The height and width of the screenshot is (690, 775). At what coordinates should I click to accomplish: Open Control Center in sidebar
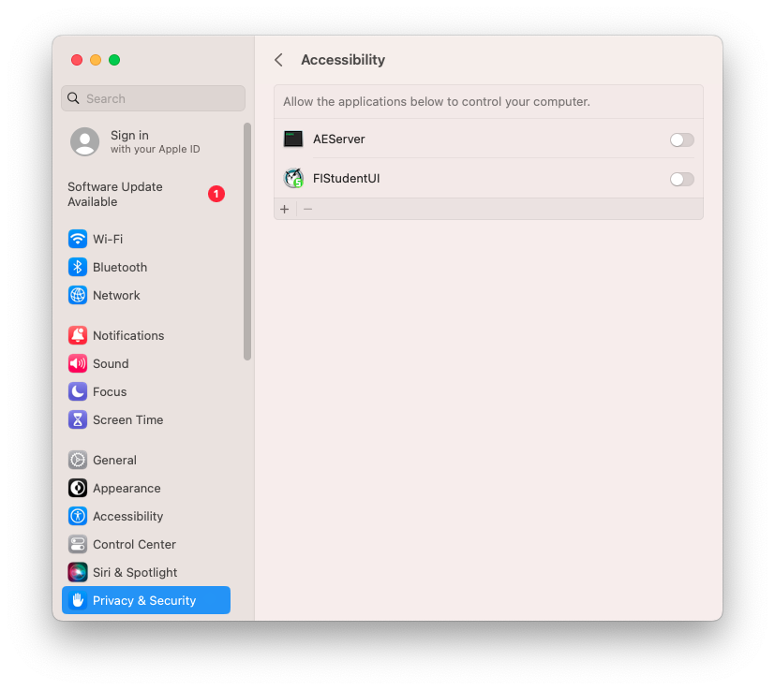click(x=133, y=544)
